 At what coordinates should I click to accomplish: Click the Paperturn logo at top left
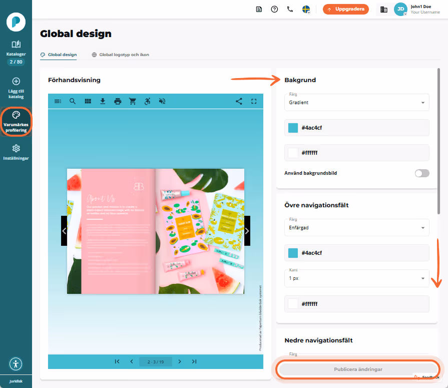pyautogui.click(x=16, y=22)
